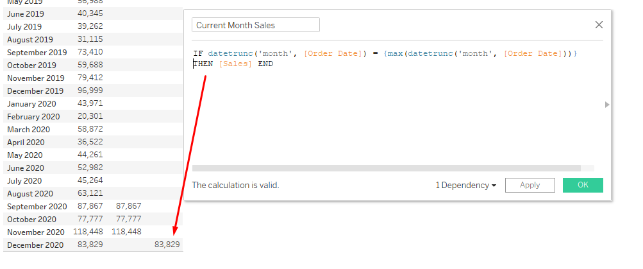Close the calculation editor dialog
Screen dimensions: 643x269
pyautogui.click(x=599, y=25)
